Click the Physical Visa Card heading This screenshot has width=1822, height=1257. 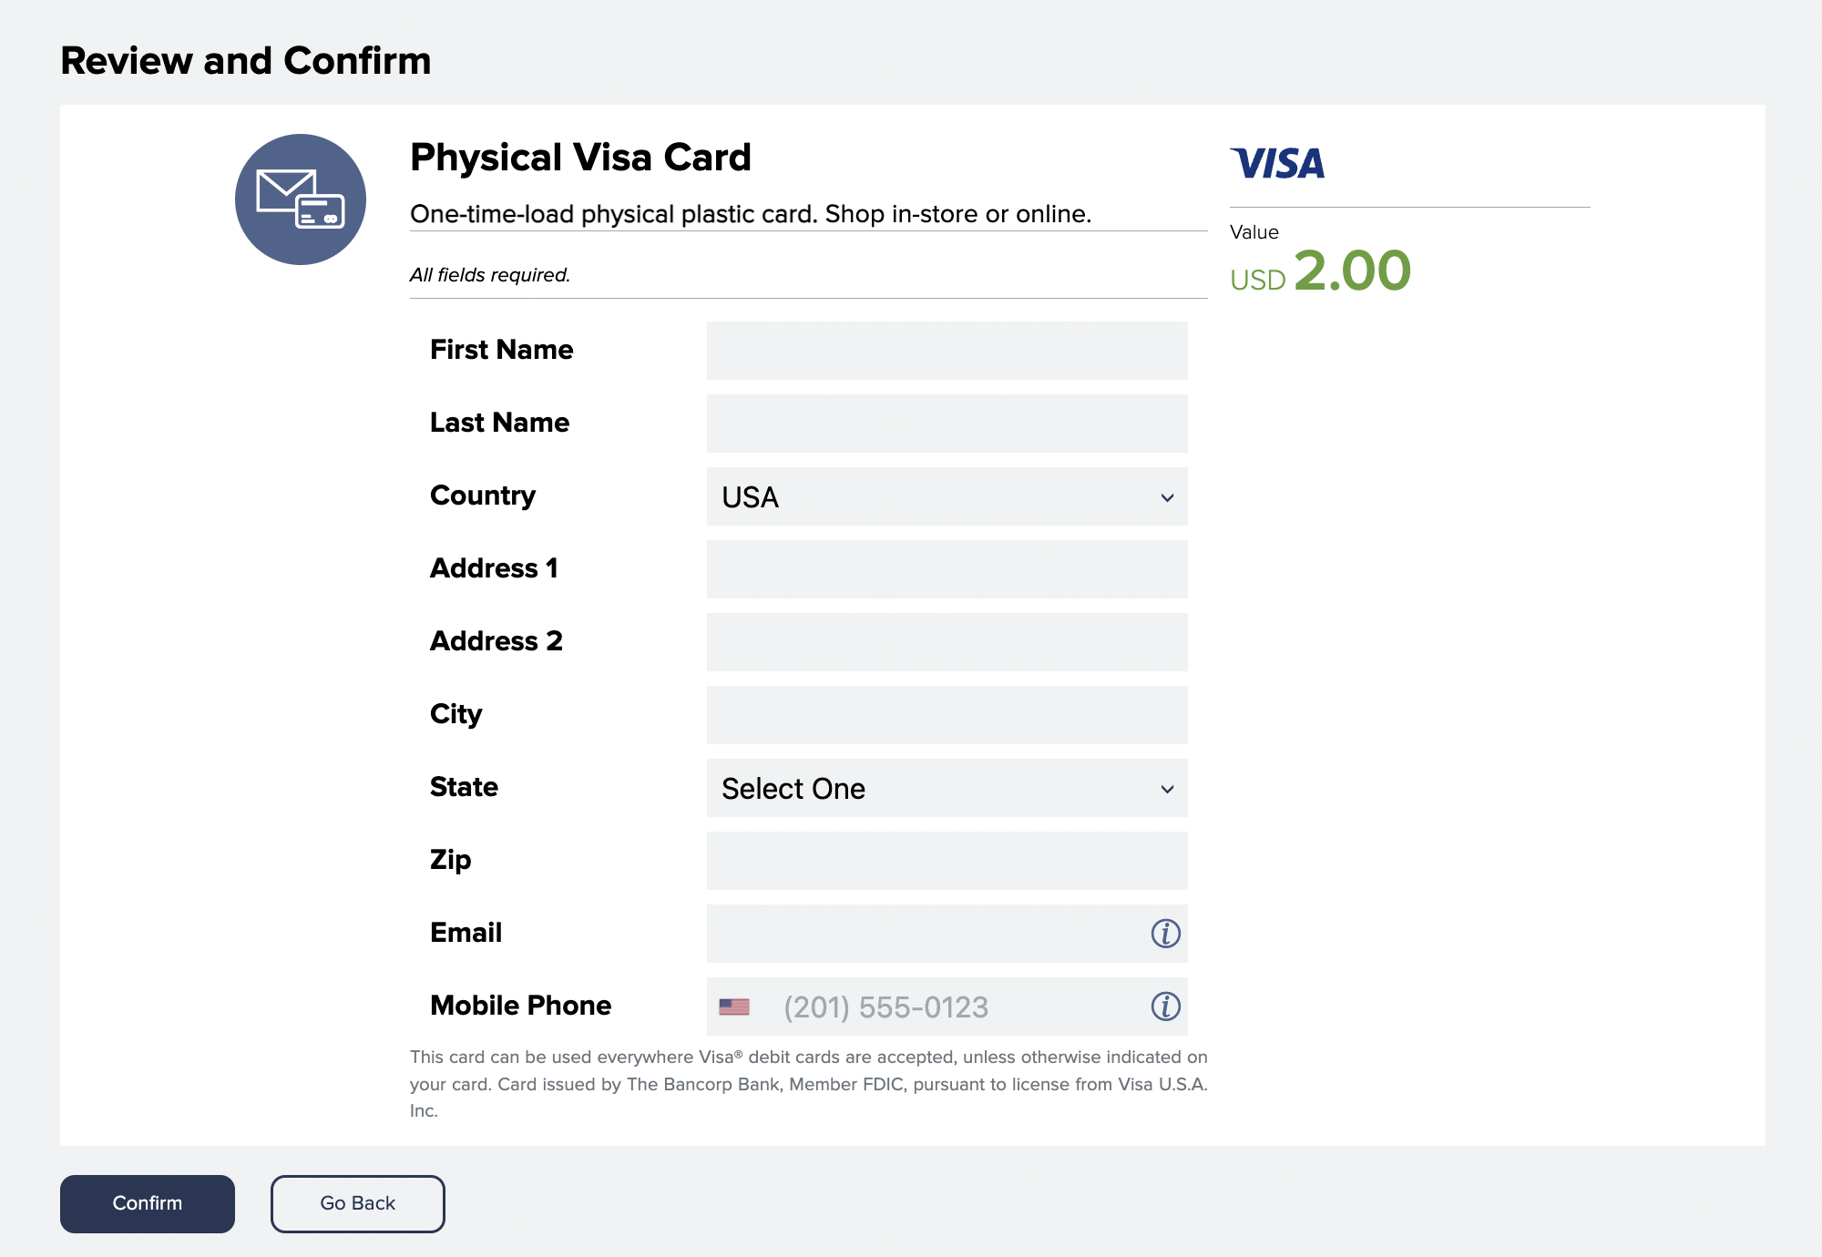(580, 158)
